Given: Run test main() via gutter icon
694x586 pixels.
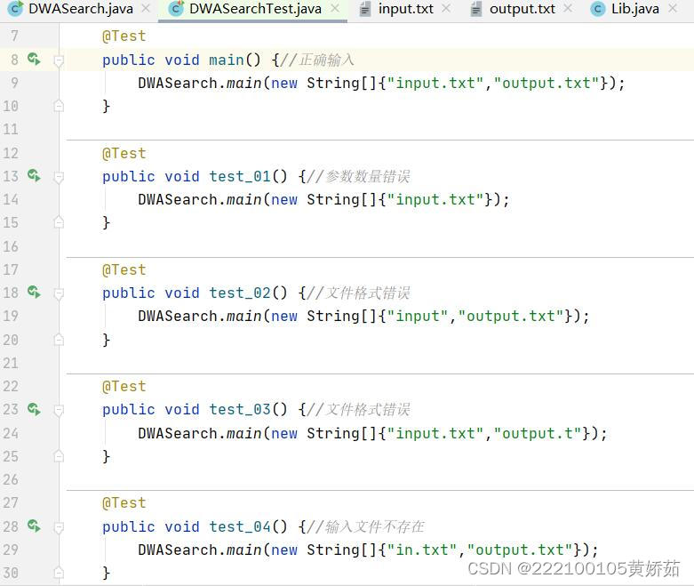Looking at the screenshot, I should click(34, 59).
